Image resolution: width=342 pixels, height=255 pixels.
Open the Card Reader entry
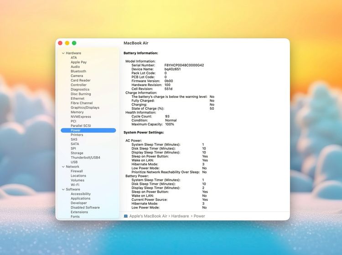point(80,80)
